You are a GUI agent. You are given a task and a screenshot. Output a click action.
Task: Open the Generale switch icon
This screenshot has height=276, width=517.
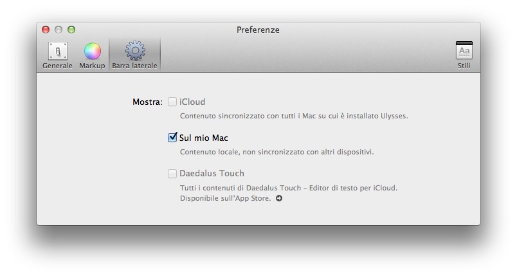57,51
